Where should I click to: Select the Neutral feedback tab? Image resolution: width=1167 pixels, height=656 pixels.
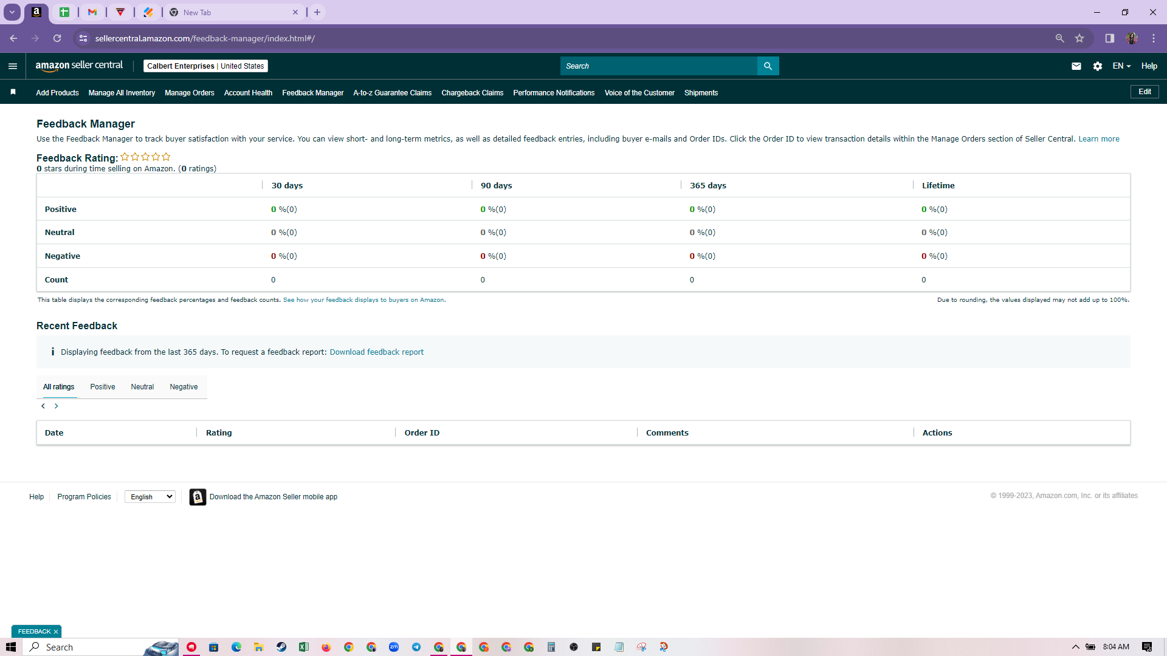click(x=142, y=387)
